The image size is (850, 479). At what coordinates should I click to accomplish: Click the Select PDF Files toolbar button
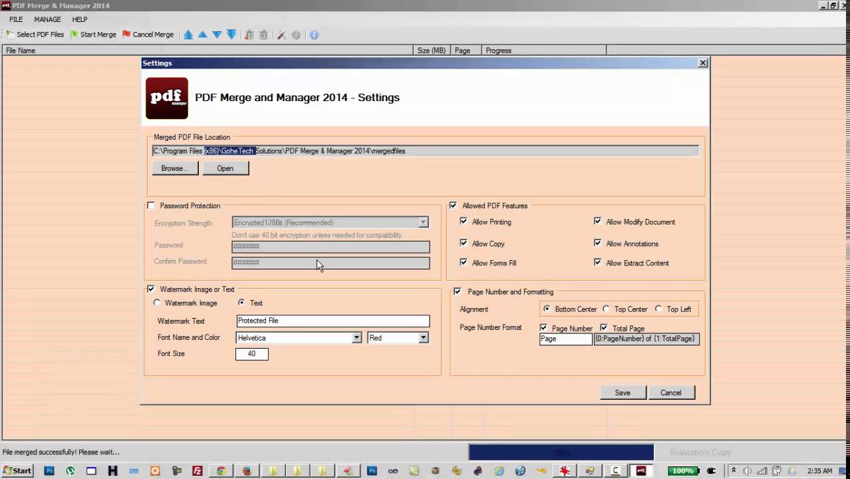(35, 35)
